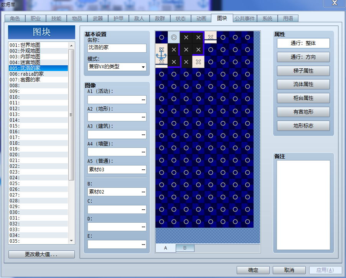Viewport: 346px width, 278px height.
Task: Expand the 模式 dropdown showing 兼容VX的类型
Action: coord(143,67)
